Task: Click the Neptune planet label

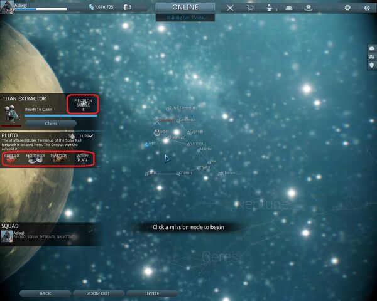Action: click(x=263, y=204)
